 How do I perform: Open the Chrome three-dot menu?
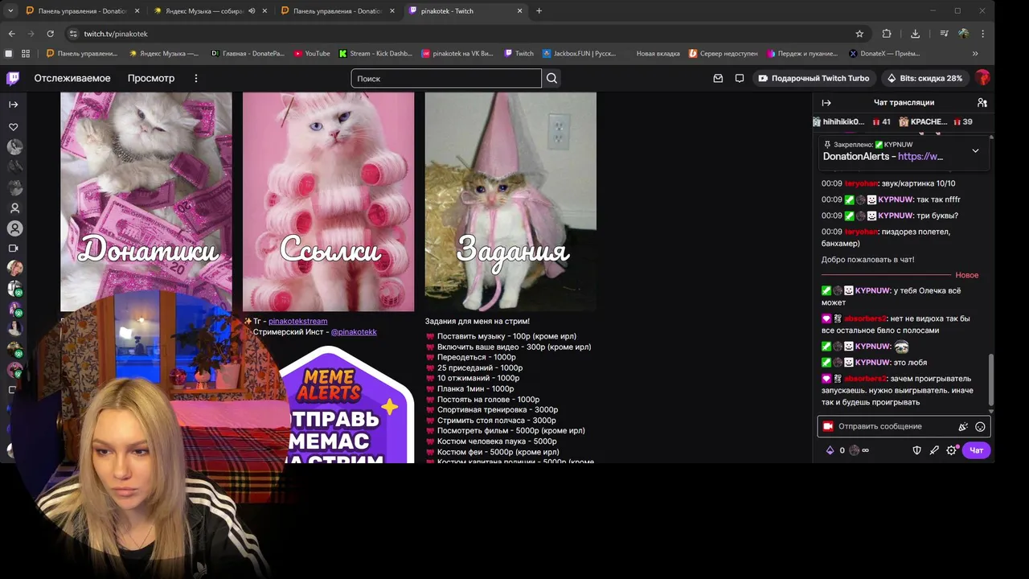point(982,34)
